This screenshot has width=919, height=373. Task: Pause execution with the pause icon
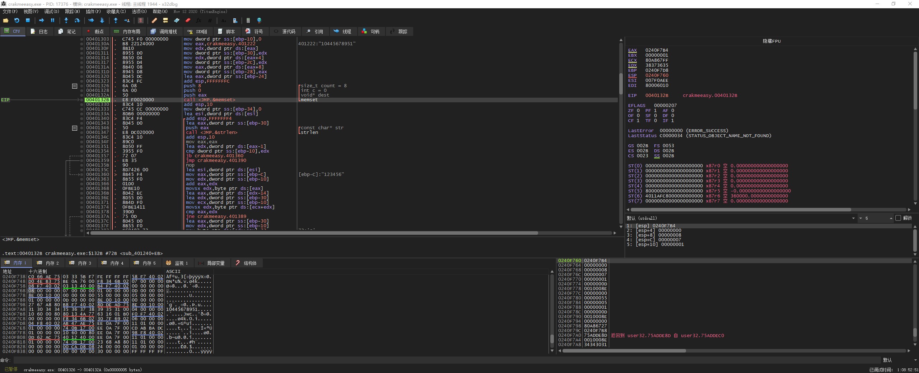click(52, 20)
